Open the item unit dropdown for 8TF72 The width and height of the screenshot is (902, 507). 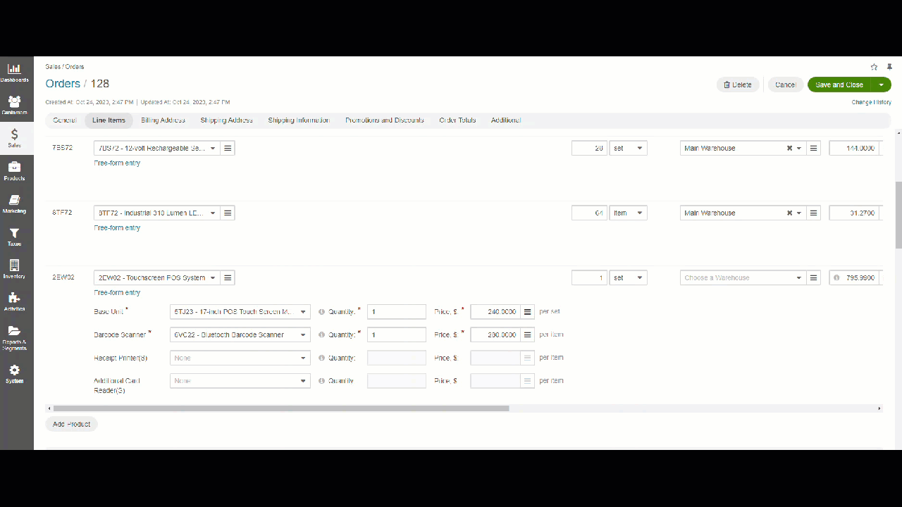pos(628,213)
